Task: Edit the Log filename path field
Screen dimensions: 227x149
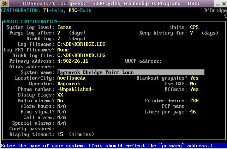Action: (x=81, y=44)
